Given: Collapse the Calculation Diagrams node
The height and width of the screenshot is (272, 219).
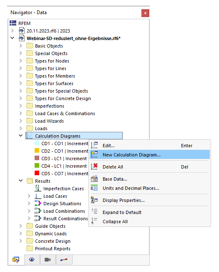Looking at the screenshot, I should pyautogui.click(x=20, y=136).
